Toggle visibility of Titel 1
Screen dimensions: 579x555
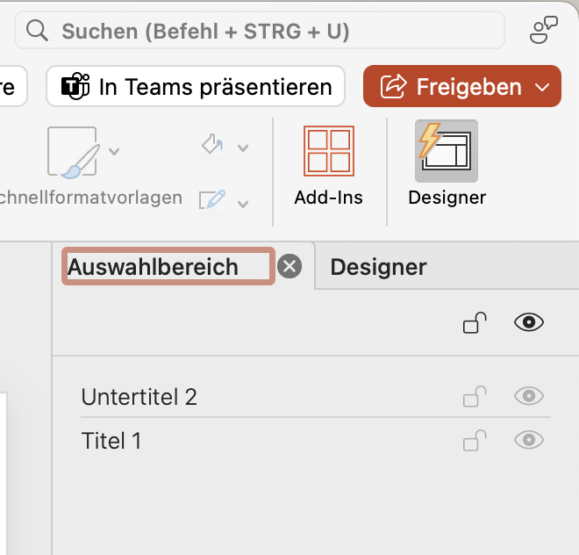[529, 440]
